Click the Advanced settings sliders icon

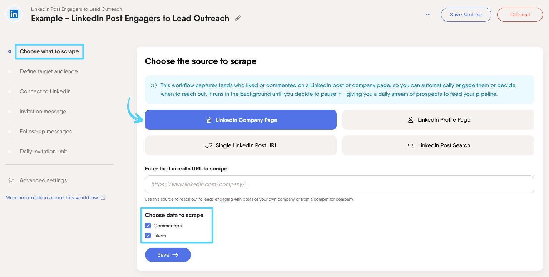[11, 180]
